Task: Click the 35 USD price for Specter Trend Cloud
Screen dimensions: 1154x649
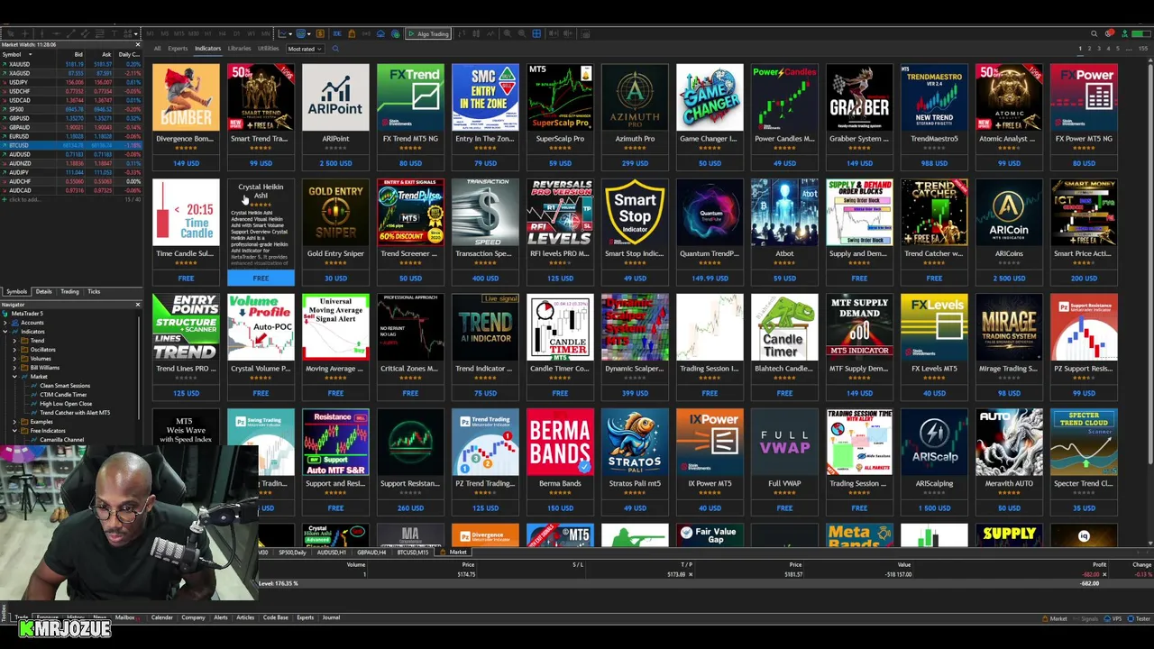Action: coord(1084,508)
